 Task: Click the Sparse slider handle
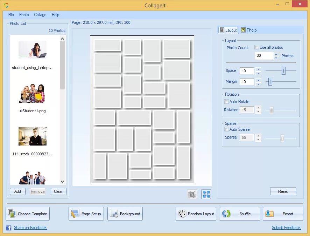282,138
